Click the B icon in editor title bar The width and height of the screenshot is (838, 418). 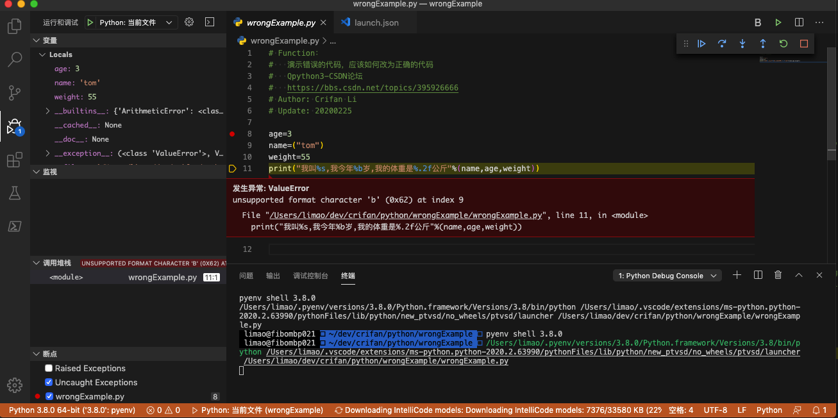(x=758, y=22)
